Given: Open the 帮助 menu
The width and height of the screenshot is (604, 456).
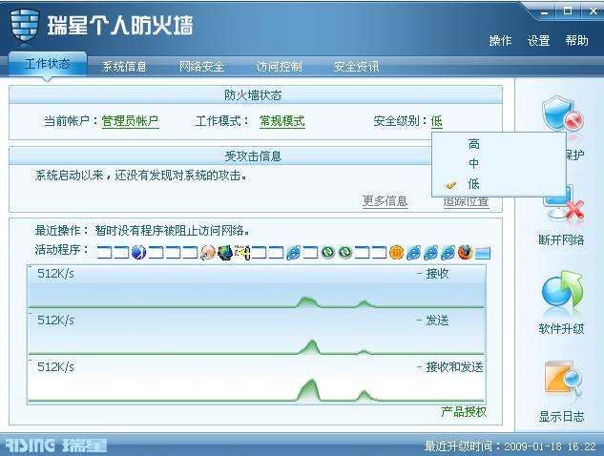Looking at the screenshot, I should point(576,40).
